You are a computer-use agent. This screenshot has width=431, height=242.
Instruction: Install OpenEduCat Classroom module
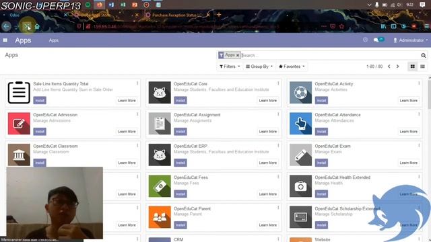click(40, 163)
